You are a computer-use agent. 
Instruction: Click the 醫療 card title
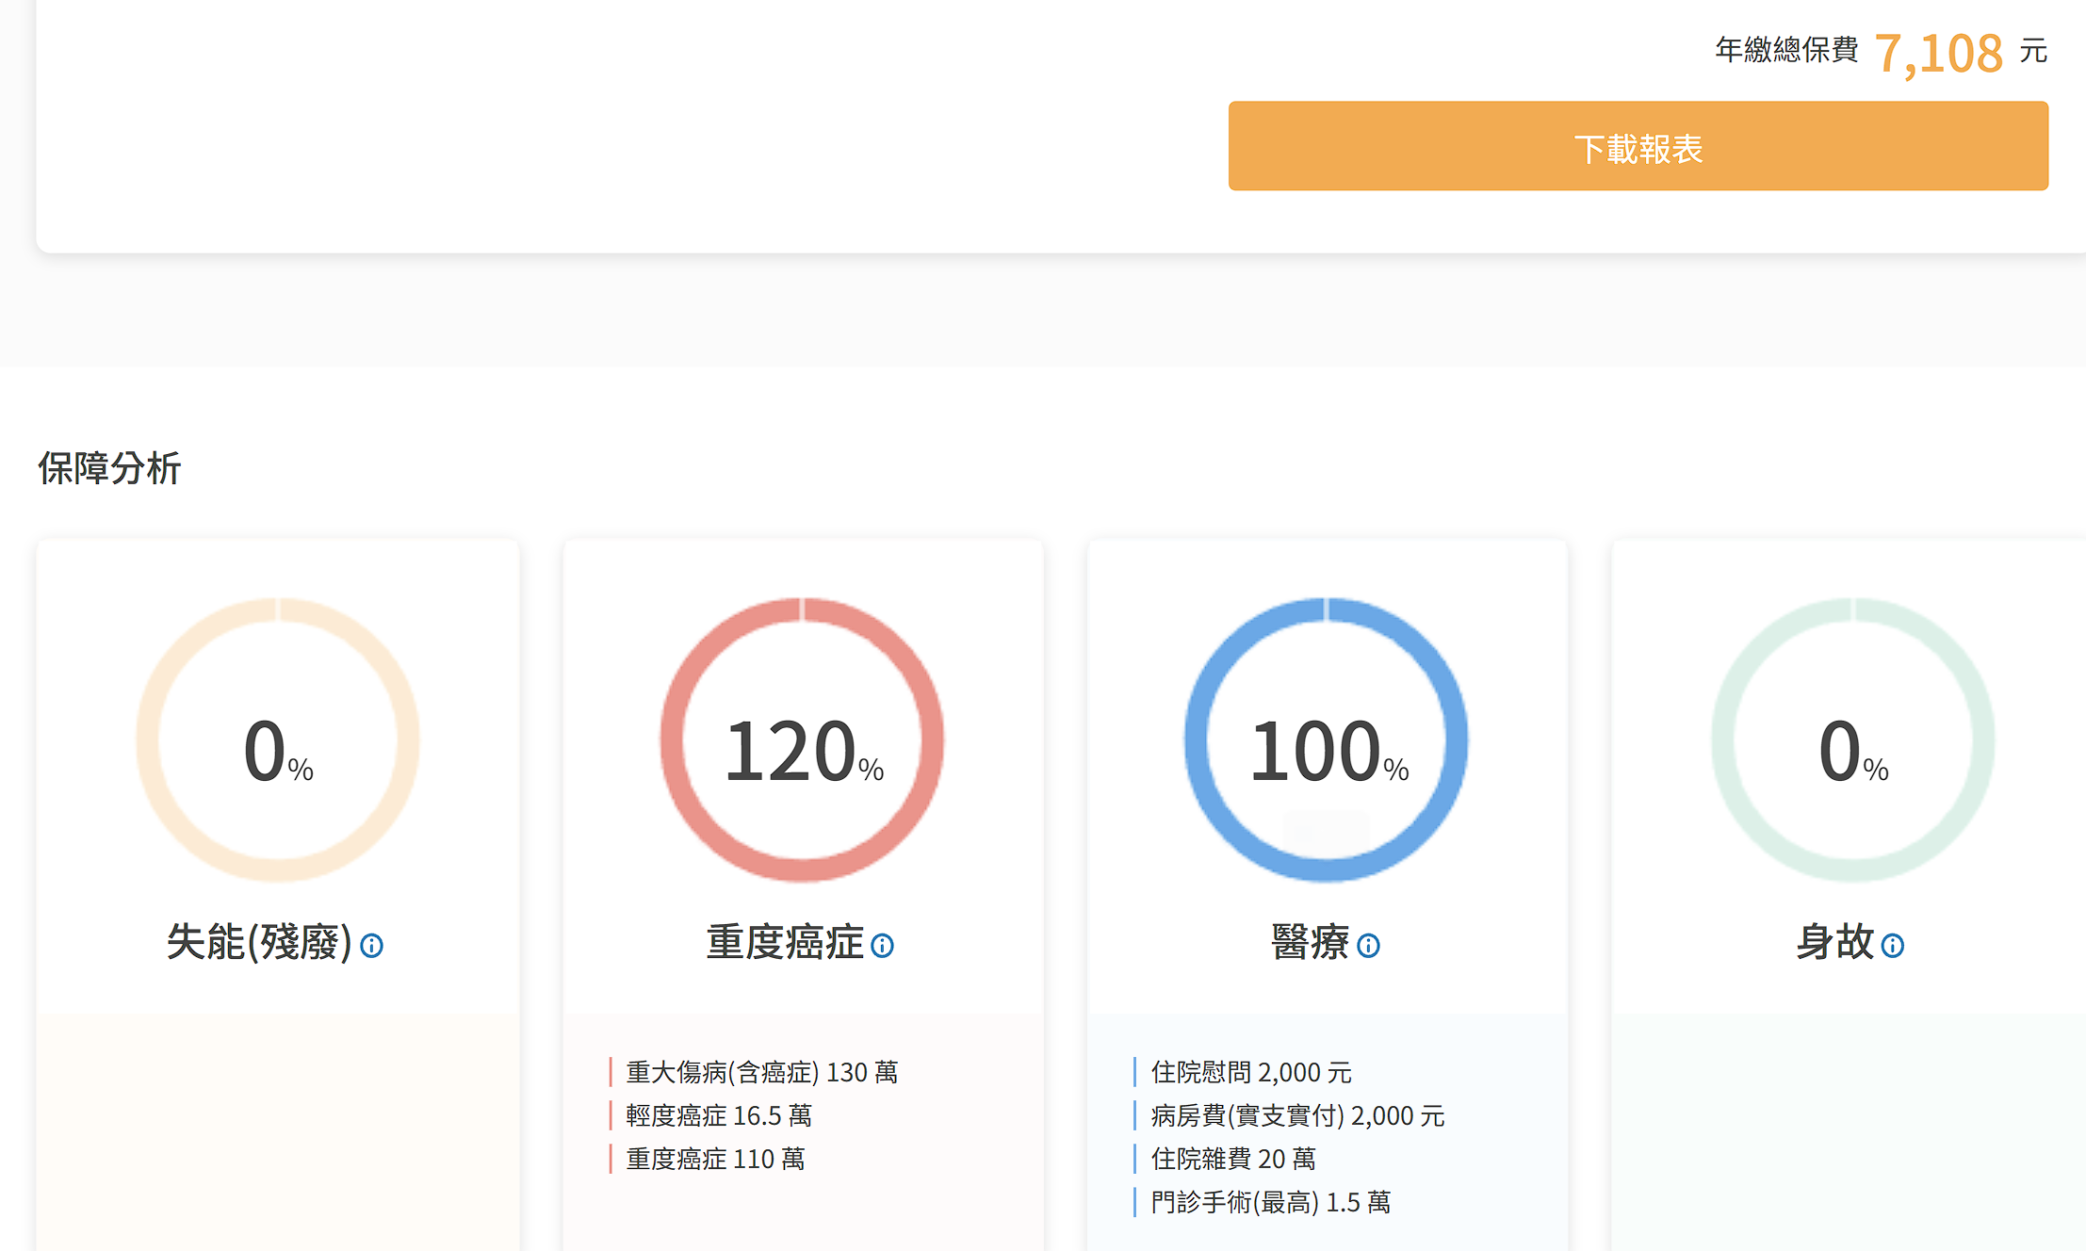pyautogui.click(x=1310, y=942)
